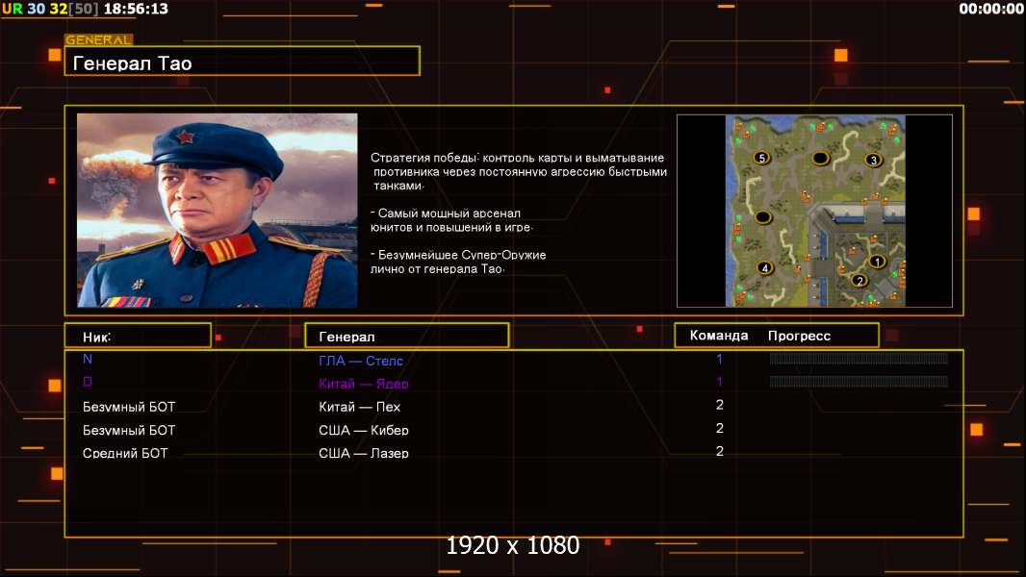This screenshot has width=1026, height=577.
Task: Click the 18:56:13 clock display
Action: pos(136,9)
